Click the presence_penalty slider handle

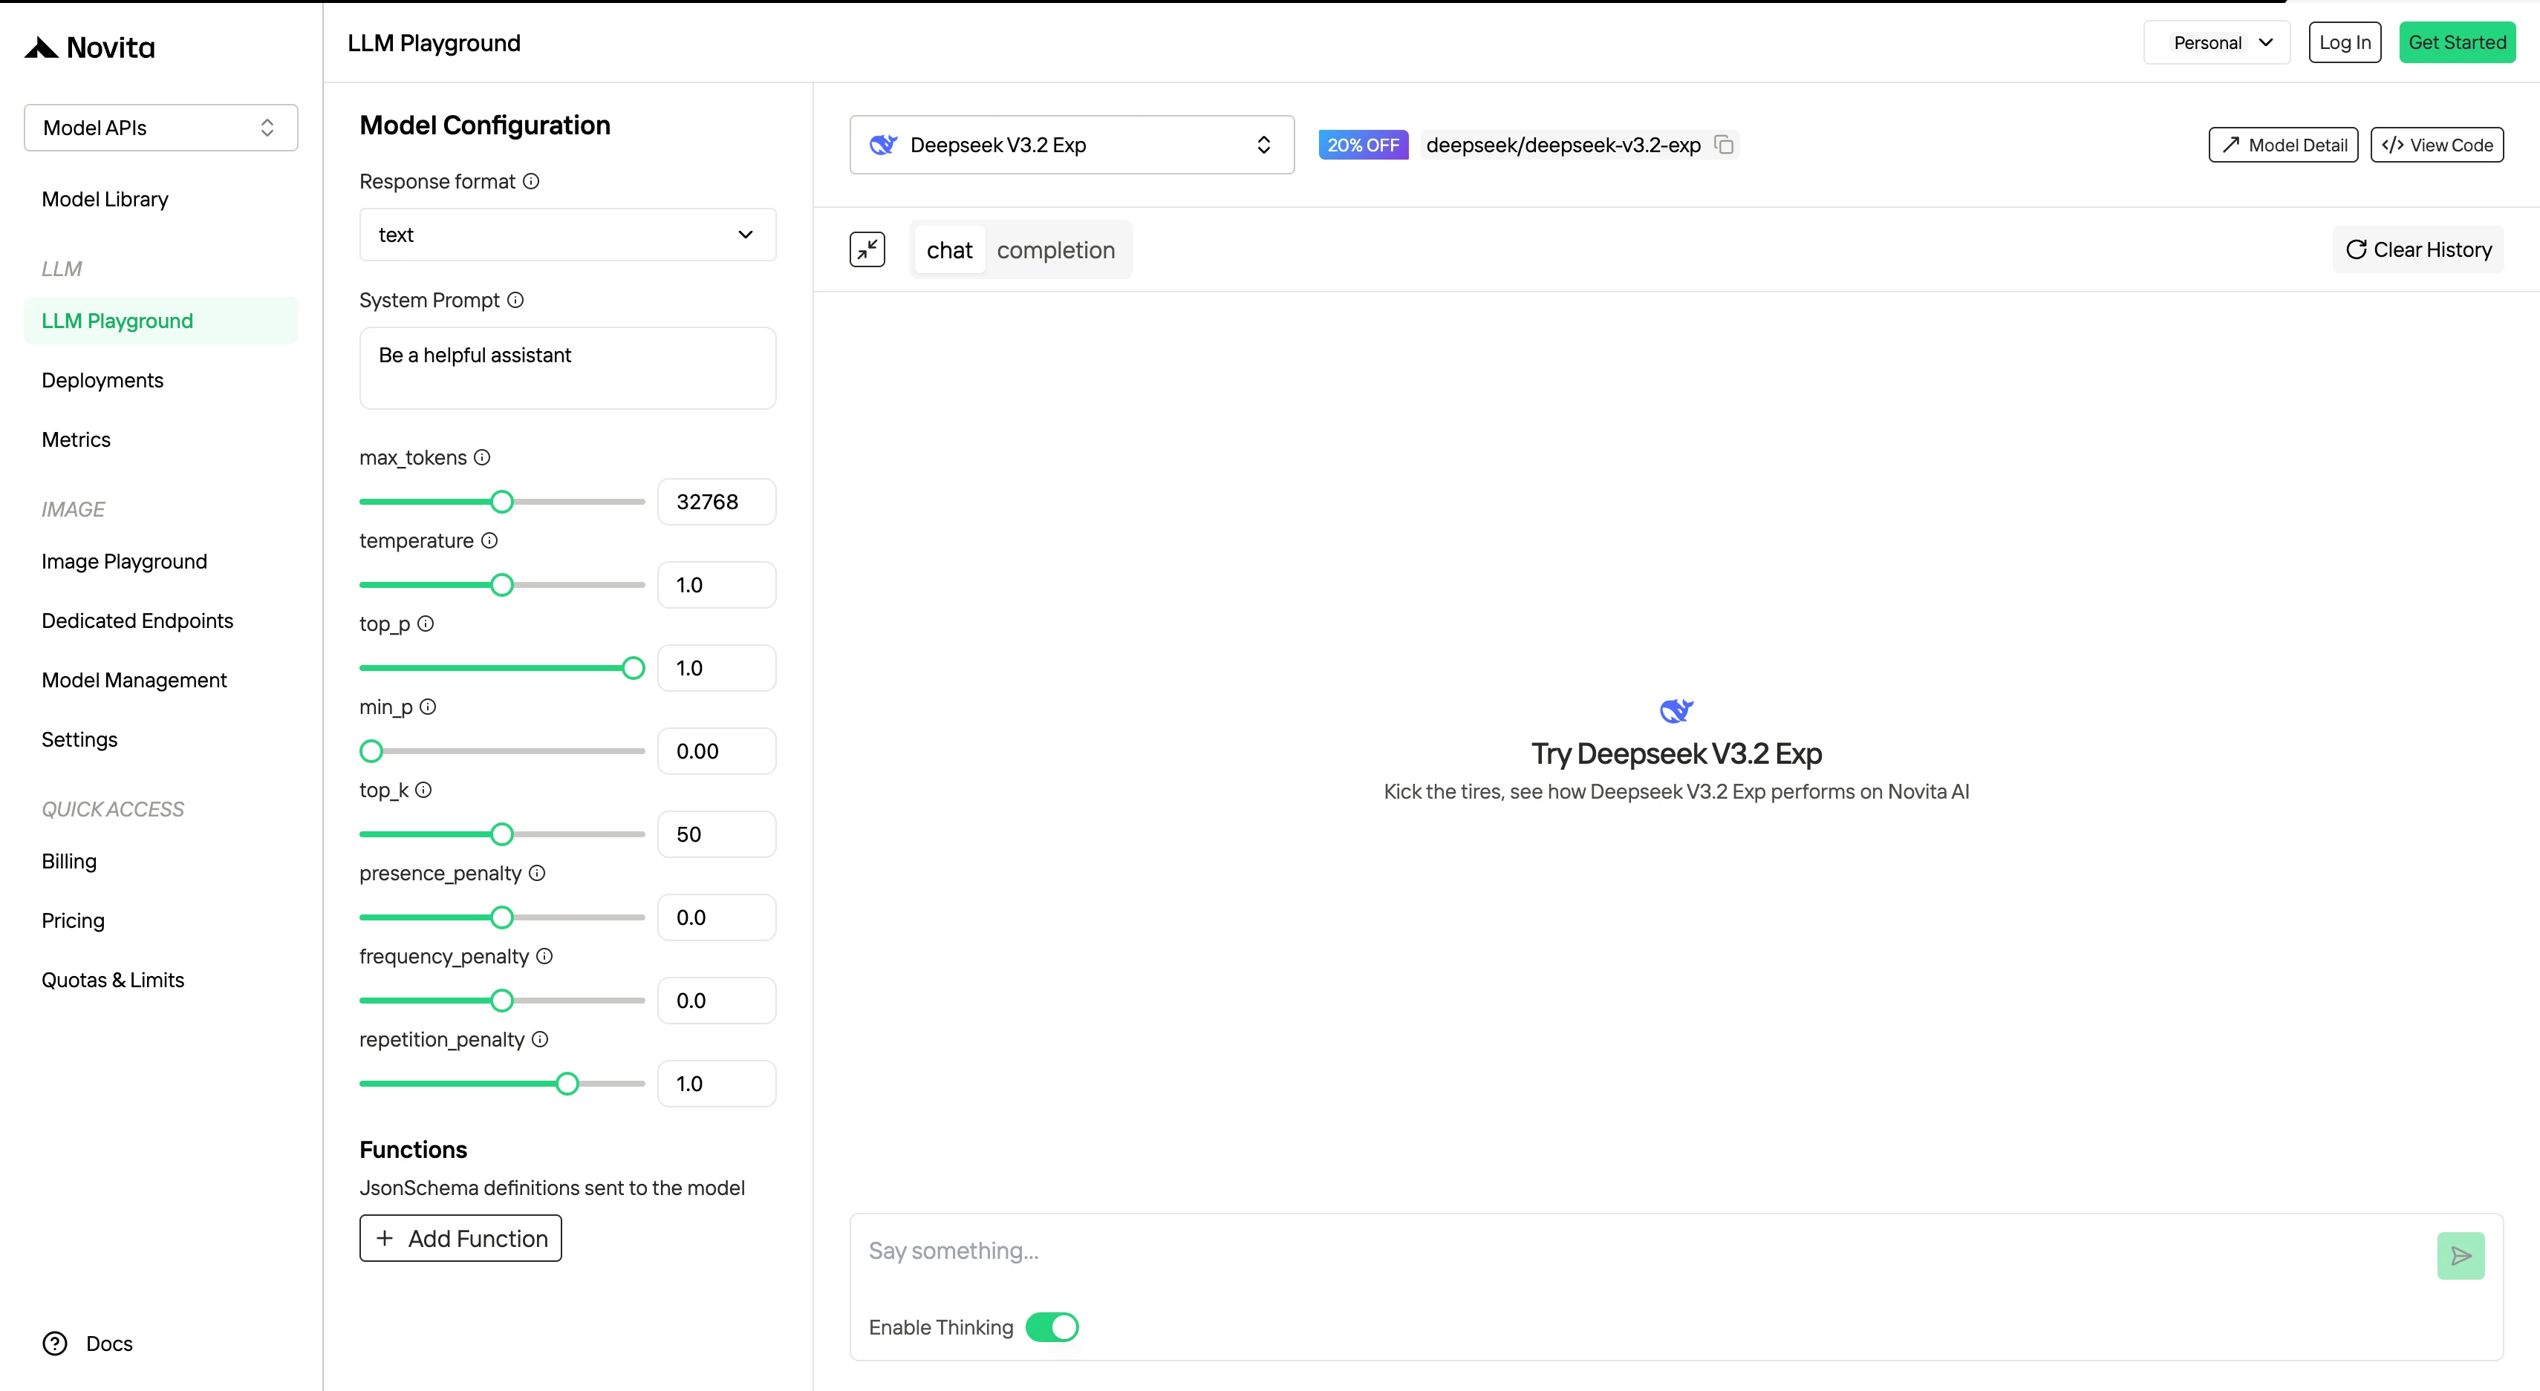pos(502,917)
